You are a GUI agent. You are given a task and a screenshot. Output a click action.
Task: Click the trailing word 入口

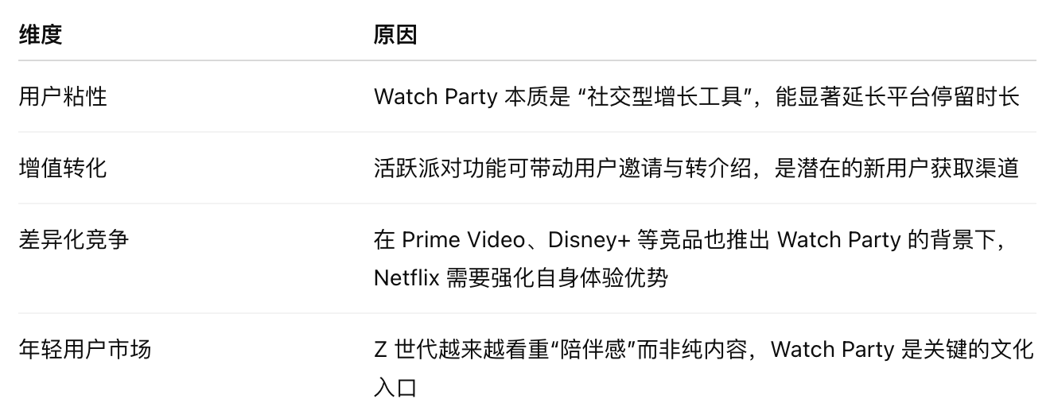tap(395, 387)
